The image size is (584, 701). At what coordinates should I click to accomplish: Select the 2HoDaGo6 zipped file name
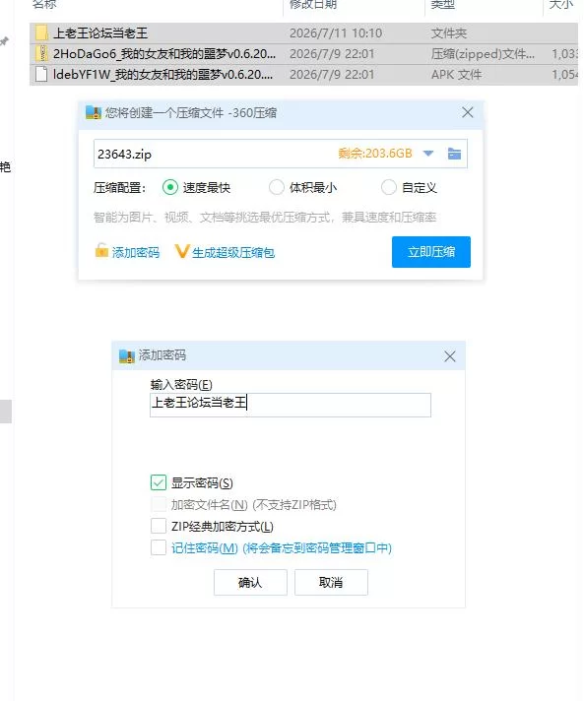click(164, 53)
